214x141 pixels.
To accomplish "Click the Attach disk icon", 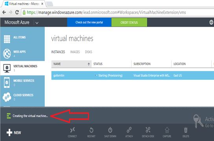I will 129,130.
